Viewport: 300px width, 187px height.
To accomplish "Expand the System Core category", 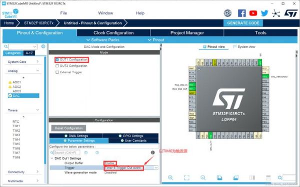I will [x=23, y=62].
